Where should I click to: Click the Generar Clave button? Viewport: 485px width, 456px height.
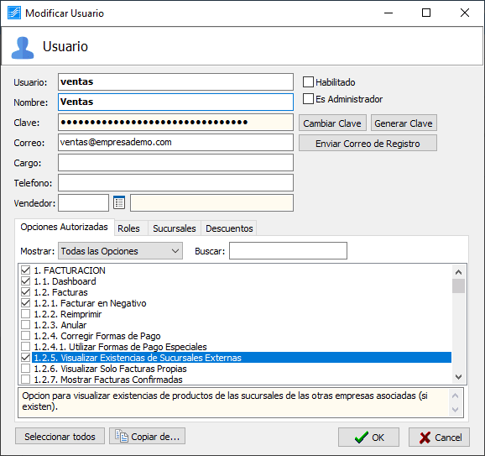404,123
